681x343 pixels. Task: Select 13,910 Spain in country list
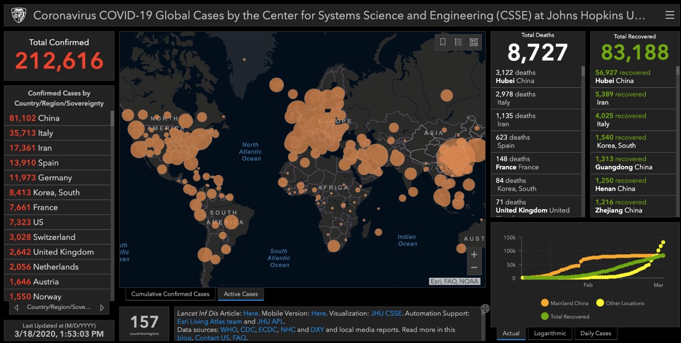[x=58, y=163]
